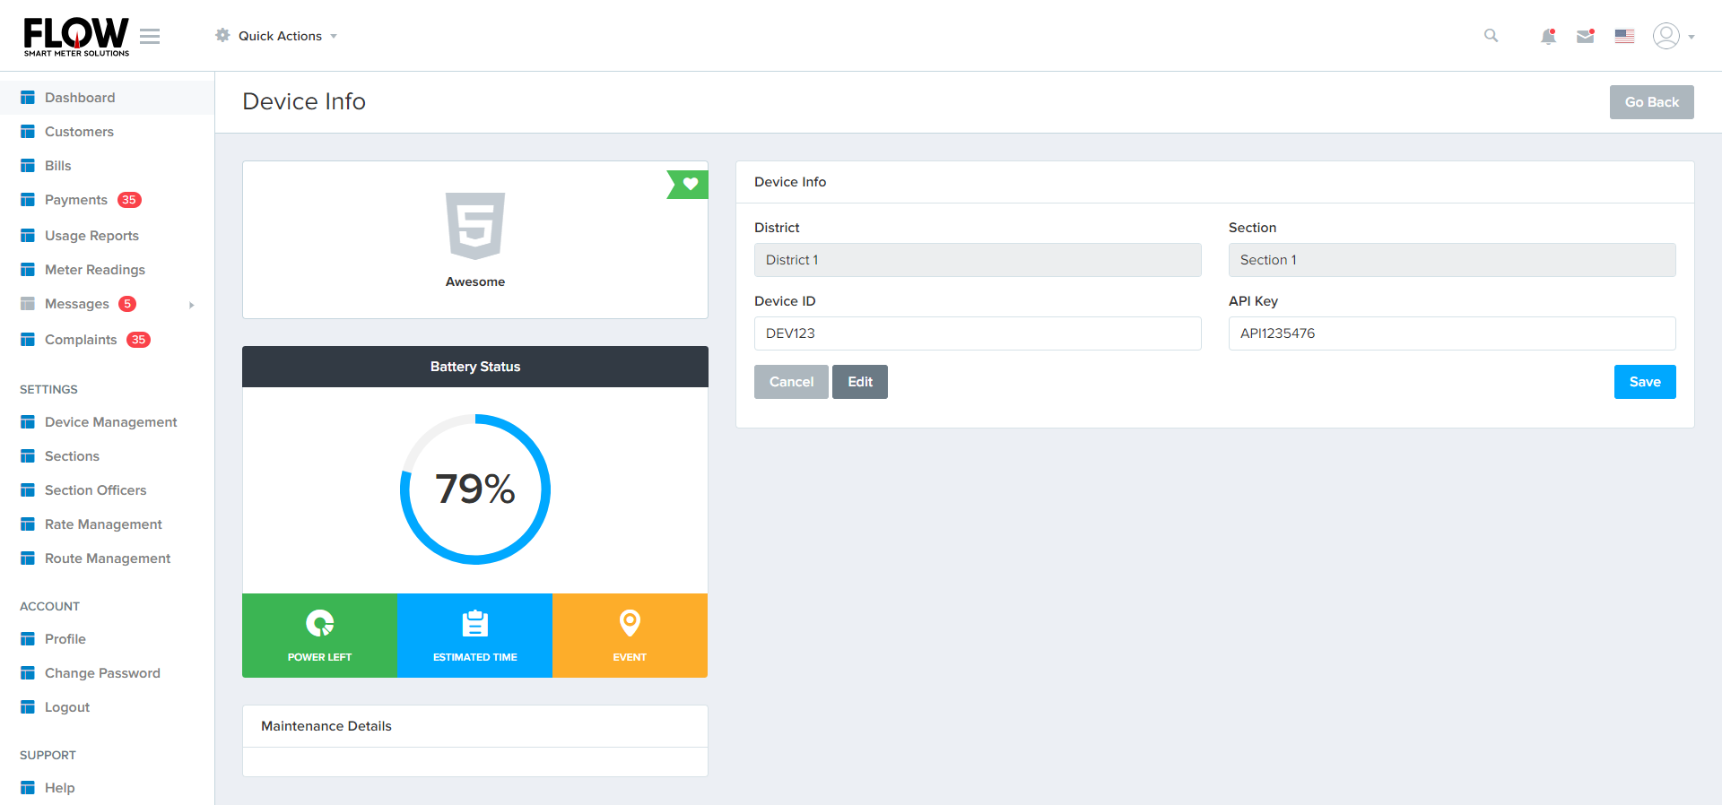Open the user avatar dropdown menu
The image size is (1722, 805).
tap(1673, 37)
